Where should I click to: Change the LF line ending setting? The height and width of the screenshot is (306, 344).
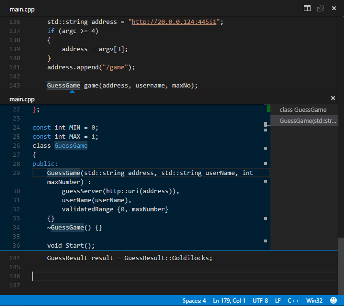click(278, 301)
